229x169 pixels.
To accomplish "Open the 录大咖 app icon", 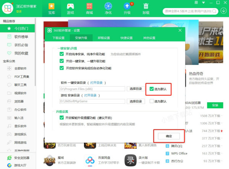I will tap(131, 161).
